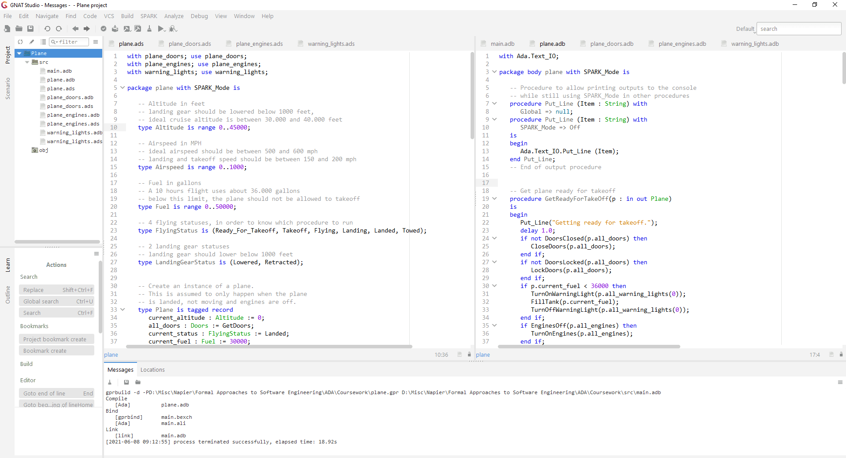
Task: Start the debugger
Action: [x=173, y=29]
